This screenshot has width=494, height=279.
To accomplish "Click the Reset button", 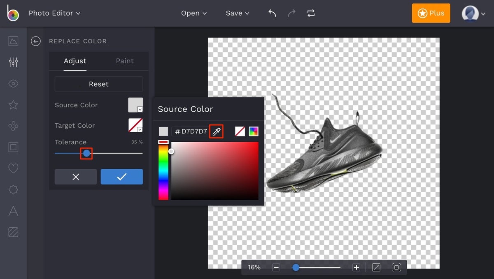I will (99, 84).
